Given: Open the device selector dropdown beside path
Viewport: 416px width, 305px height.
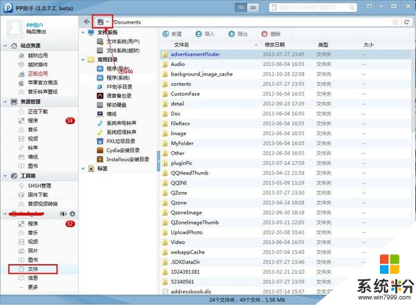Looking at the screenshot, I should click(x=103, y=21).
